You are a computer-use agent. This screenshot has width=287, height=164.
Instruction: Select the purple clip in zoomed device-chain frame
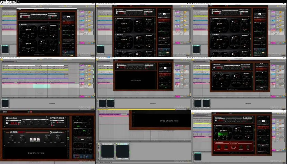click(x=110, y=114)
